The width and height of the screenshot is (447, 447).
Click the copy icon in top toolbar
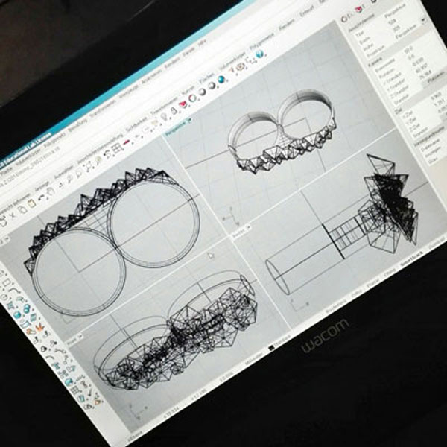click(22, 210)
